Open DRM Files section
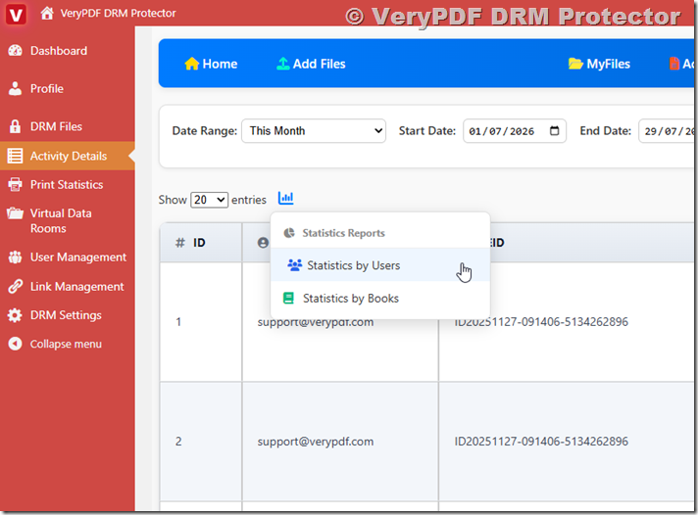 (56, 126)
